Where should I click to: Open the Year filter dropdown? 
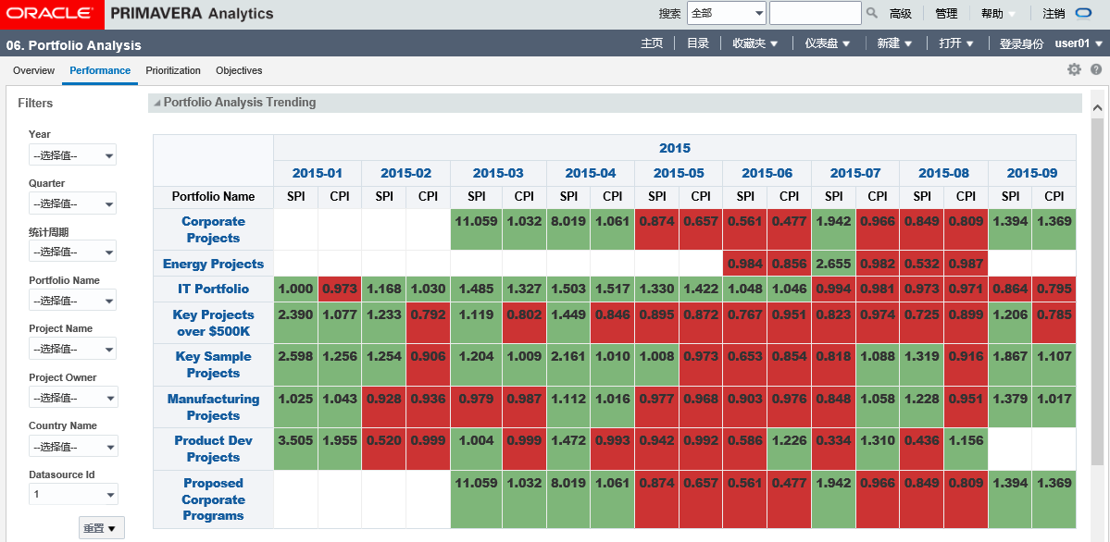pos(73,155)
